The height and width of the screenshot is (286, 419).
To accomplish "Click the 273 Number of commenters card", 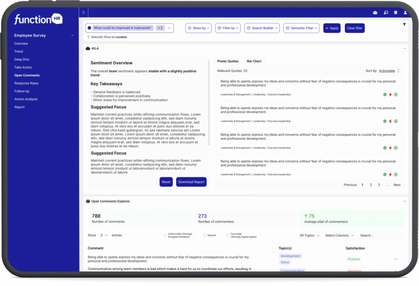I will pos(246,218).
